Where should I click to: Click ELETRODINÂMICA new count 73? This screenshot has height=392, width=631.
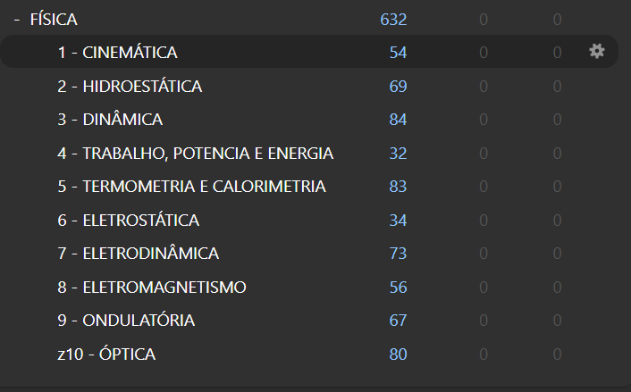tap(398, 254)
